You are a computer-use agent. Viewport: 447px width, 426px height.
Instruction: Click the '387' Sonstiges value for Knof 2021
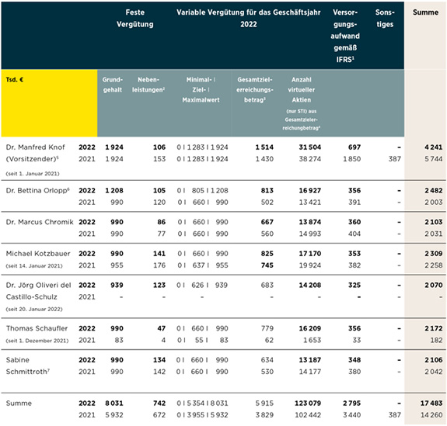395,159
